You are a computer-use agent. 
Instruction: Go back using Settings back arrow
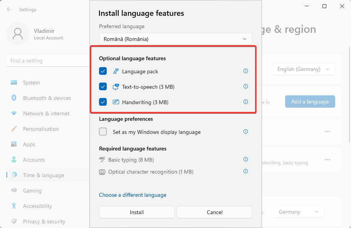[9, 9]
